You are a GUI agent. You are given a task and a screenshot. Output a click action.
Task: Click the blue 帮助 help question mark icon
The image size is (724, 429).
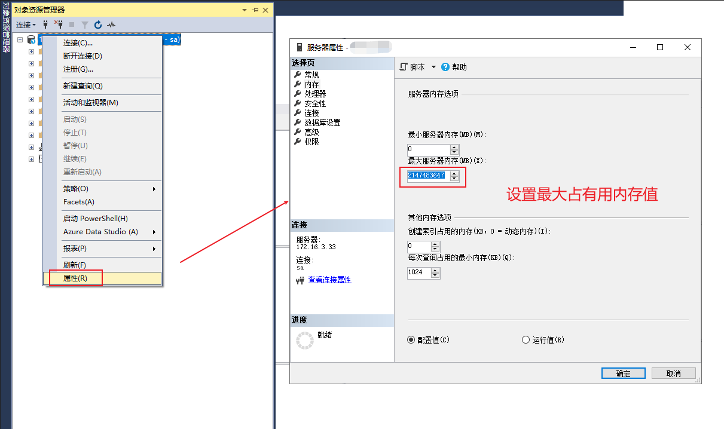point(445,67)
